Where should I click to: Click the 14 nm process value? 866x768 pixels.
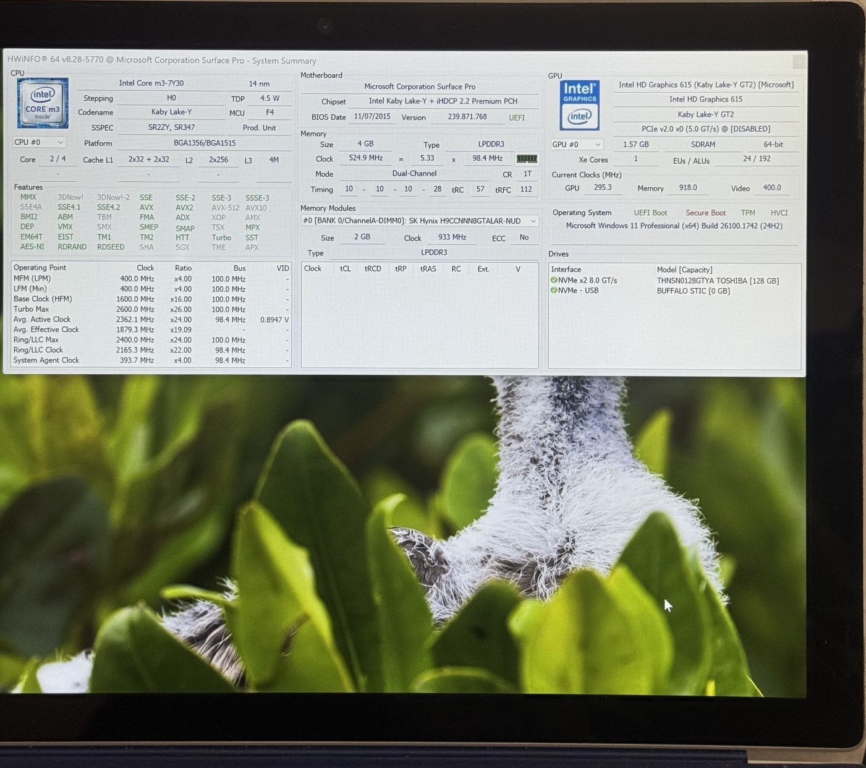click(259, 83)
